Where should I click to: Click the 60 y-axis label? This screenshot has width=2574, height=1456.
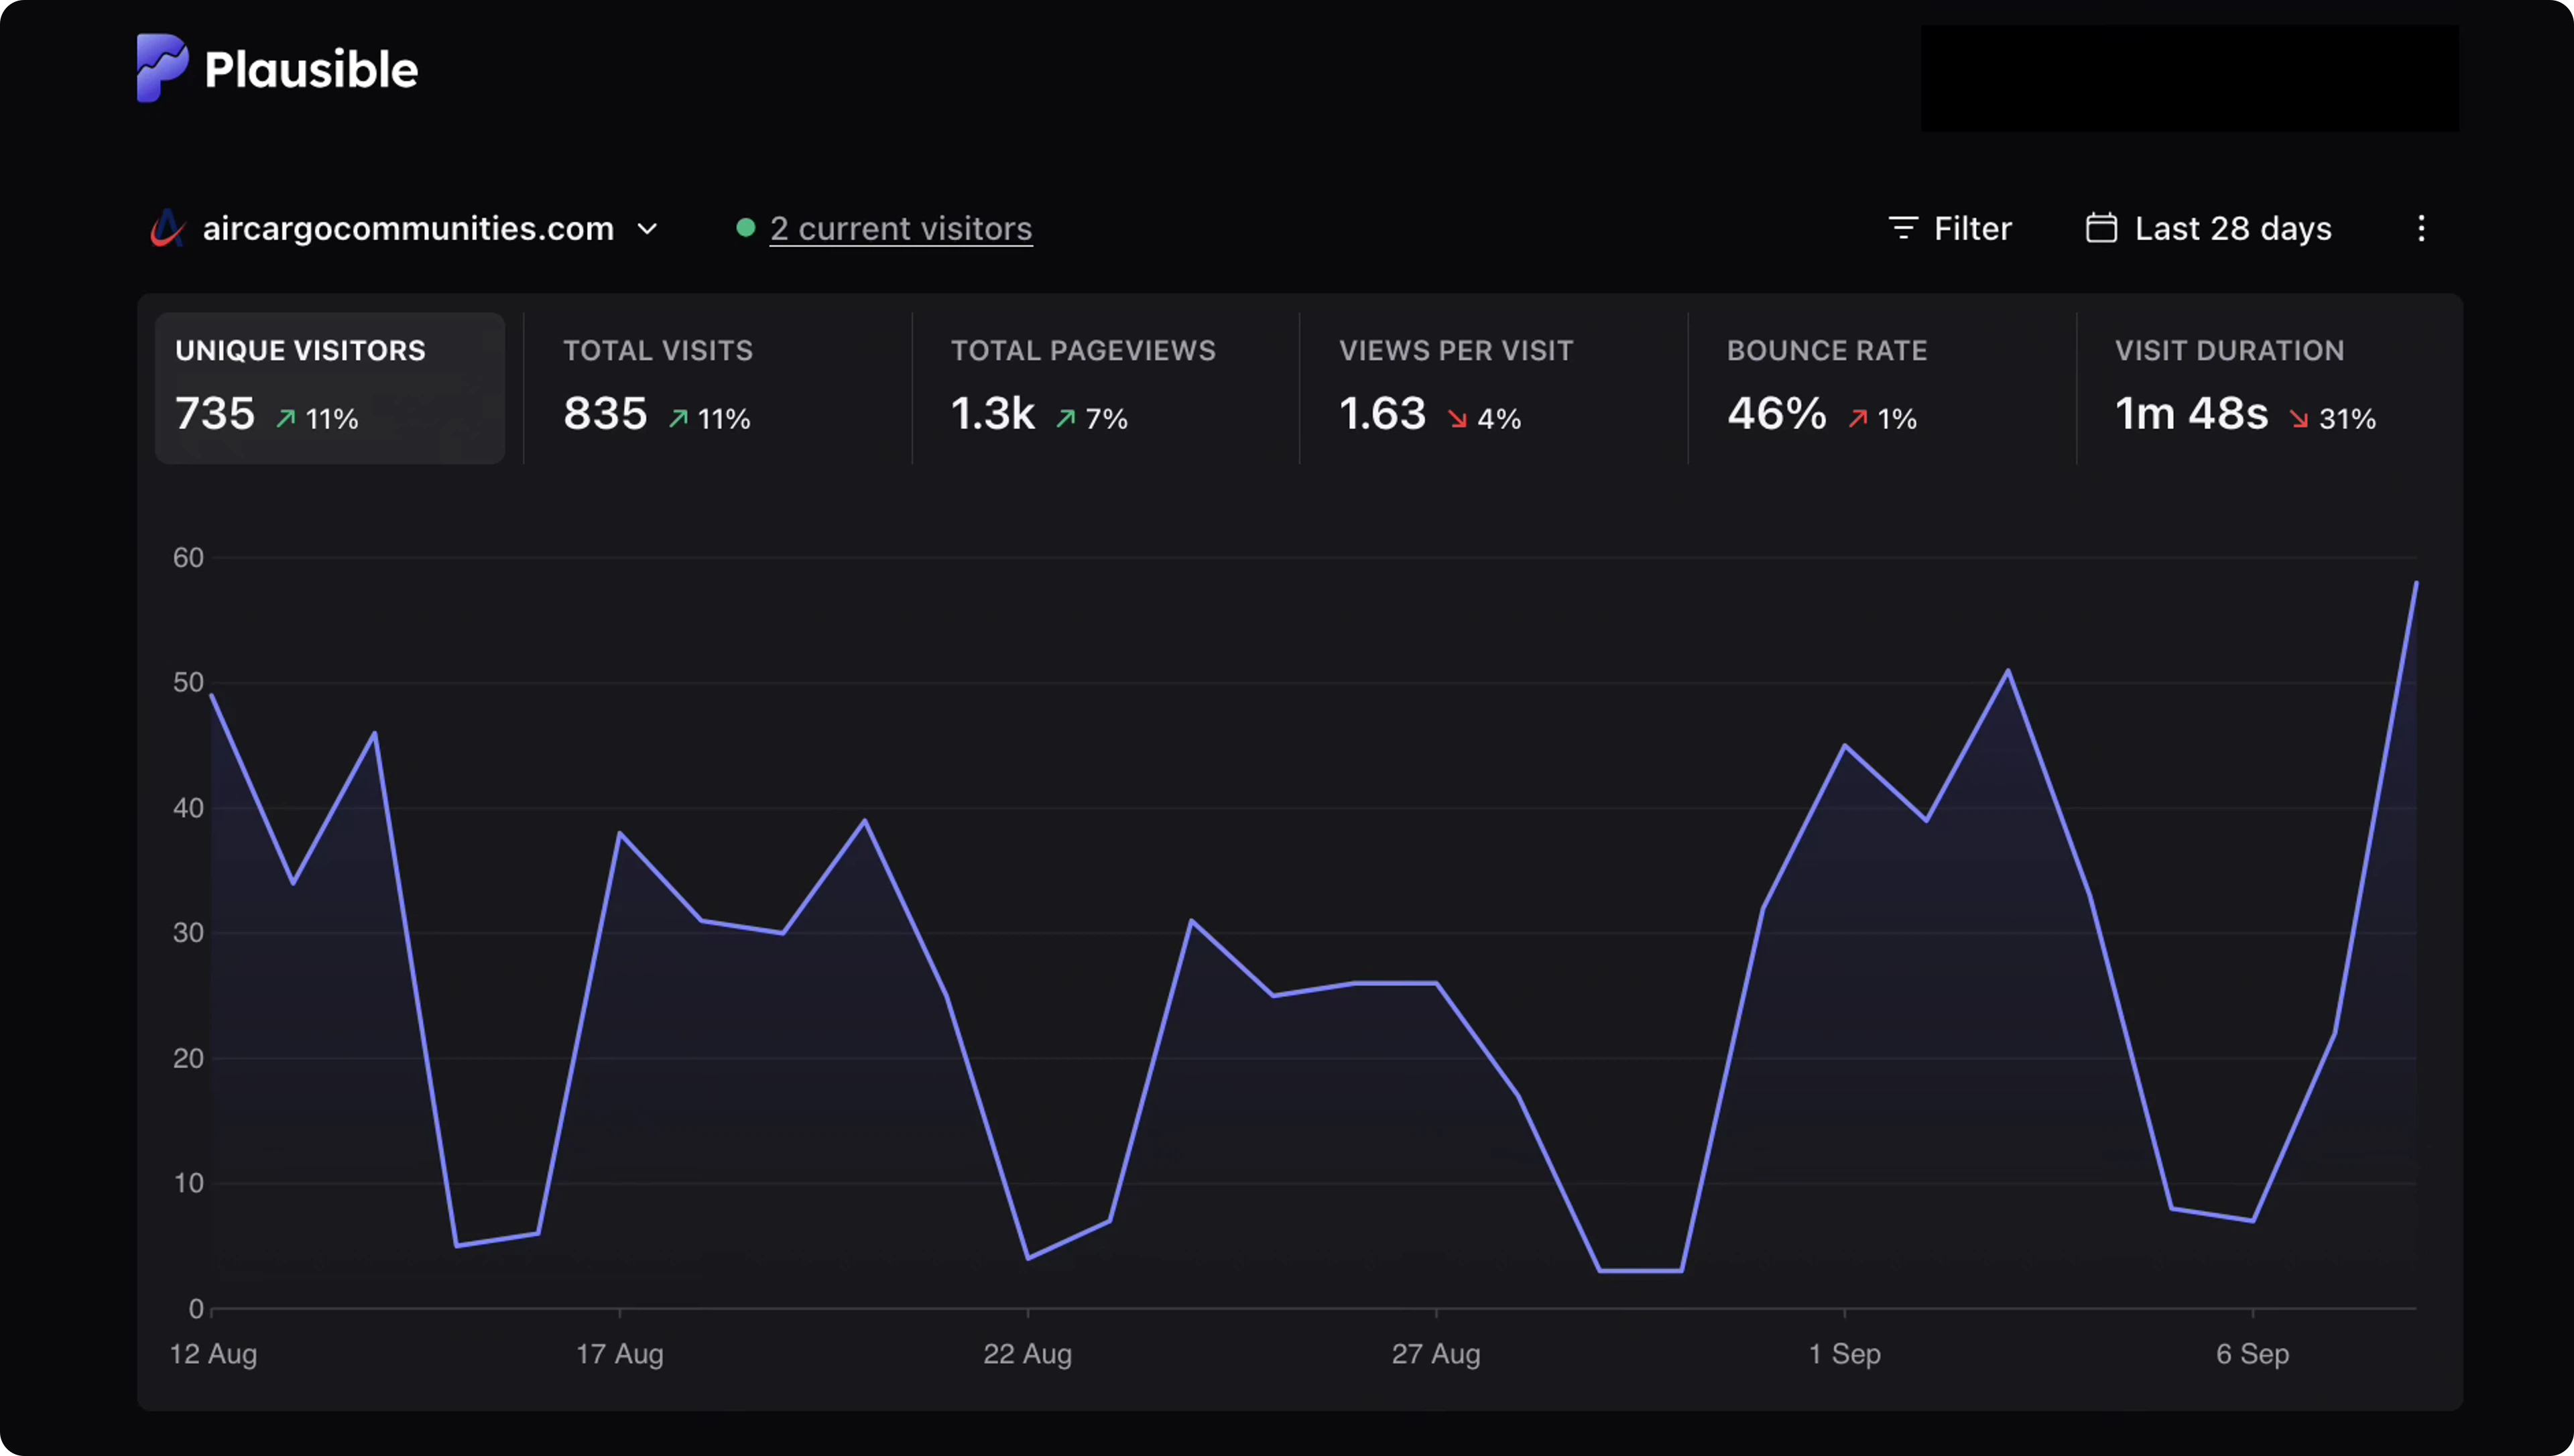(x=188, y=557)
